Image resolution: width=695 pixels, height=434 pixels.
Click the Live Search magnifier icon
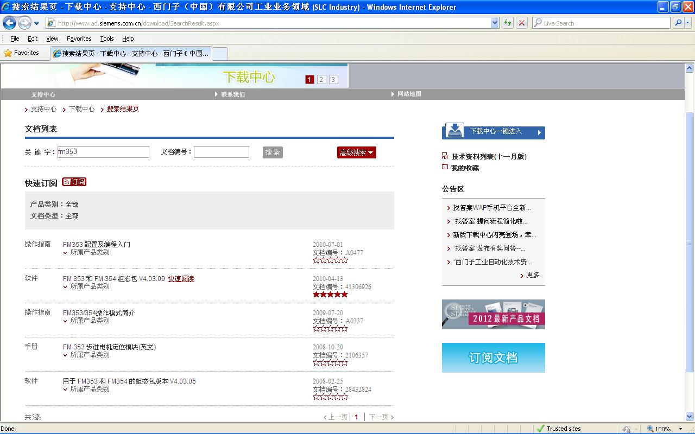coord(678,23)
